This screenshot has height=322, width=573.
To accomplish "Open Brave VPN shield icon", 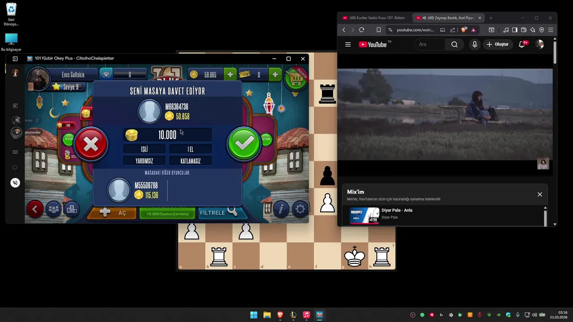I will pyautogui.click(x=542, y=30).
